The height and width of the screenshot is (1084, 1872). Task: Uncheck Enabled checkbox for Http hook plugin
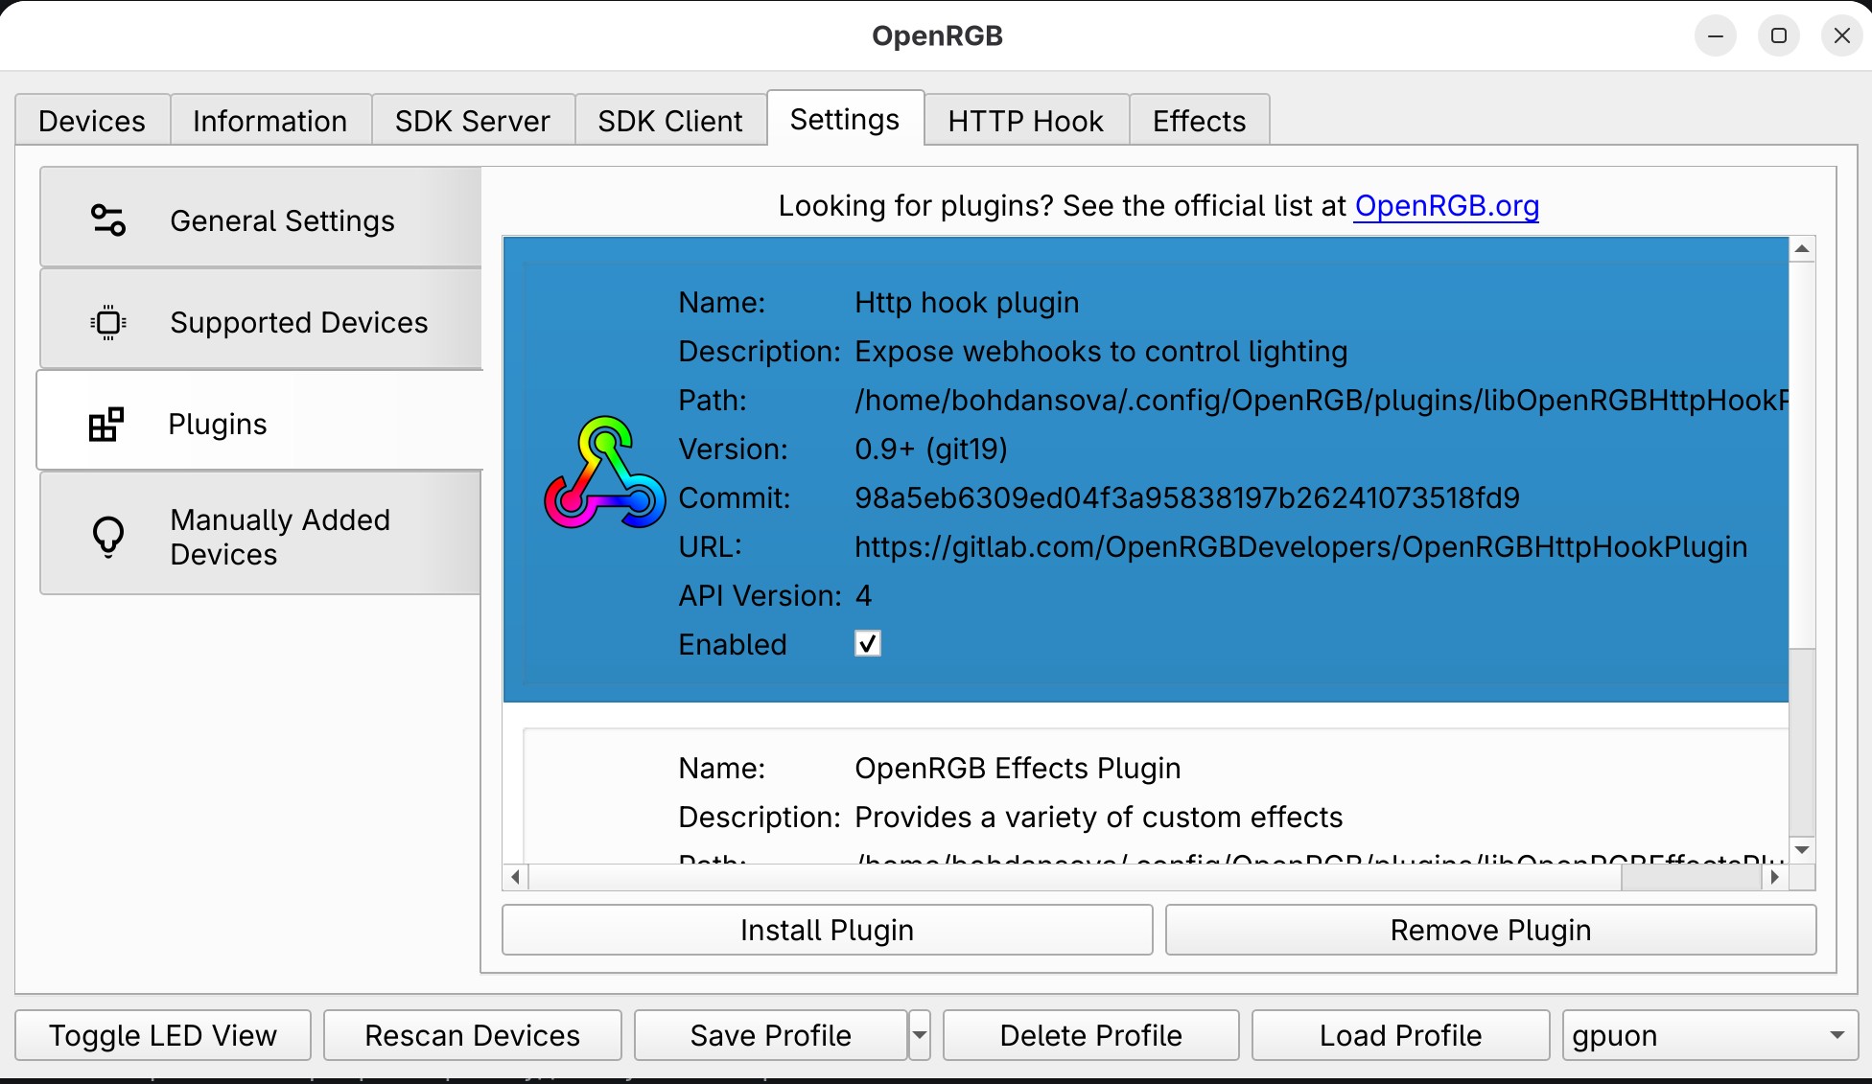(x=867, y=644)
